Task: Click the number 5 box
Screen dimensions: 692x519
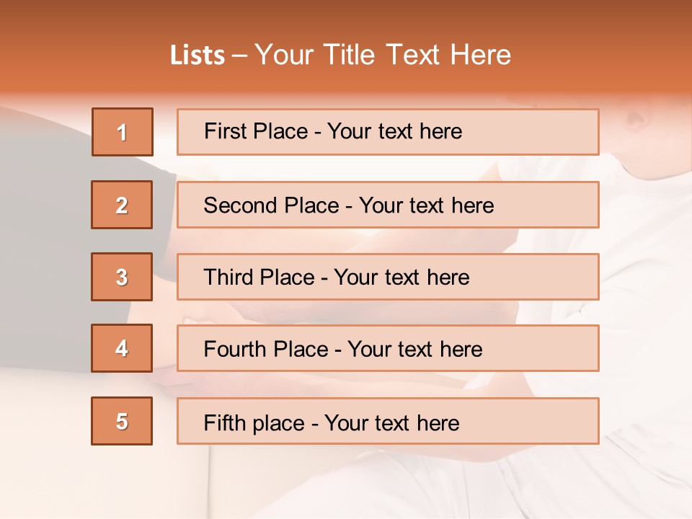Action: pyautogui.click(x=122, y=421)
